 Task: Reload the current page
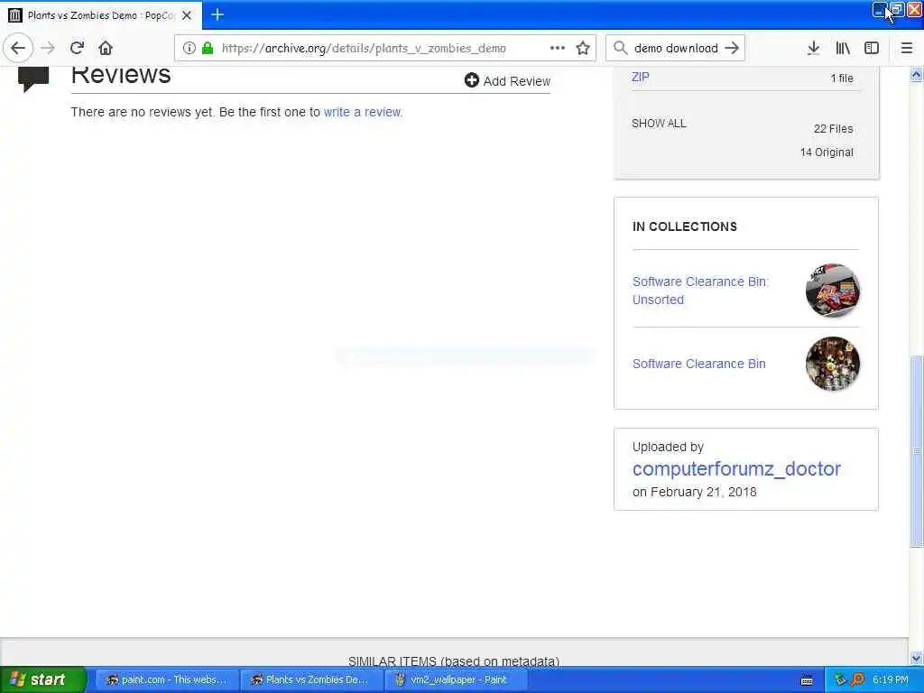tap(78, 49)
